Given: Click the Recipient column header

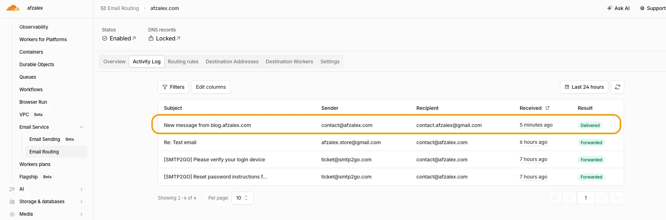Looking at the screenshot, I should [x=428, y=108].
